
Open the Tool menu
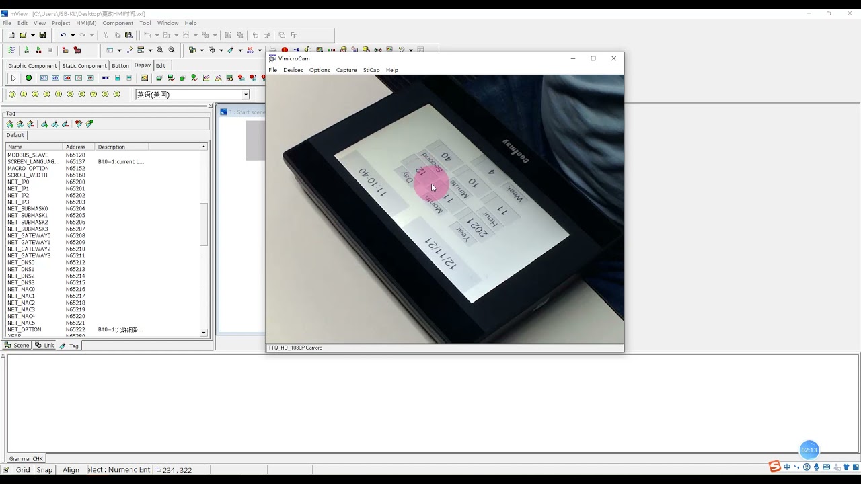click(145, 23)
